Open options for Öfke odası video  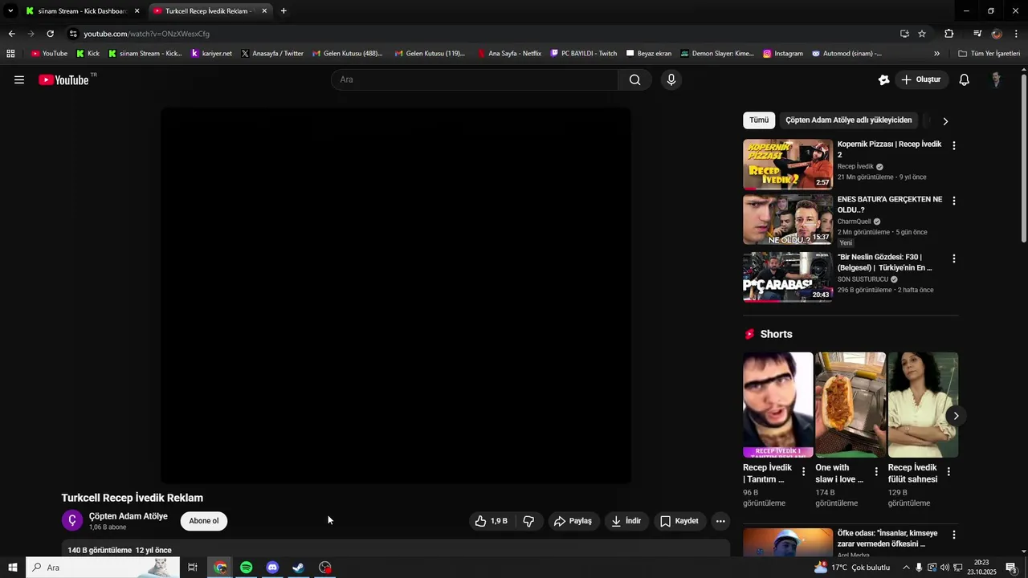coord(954,535)
